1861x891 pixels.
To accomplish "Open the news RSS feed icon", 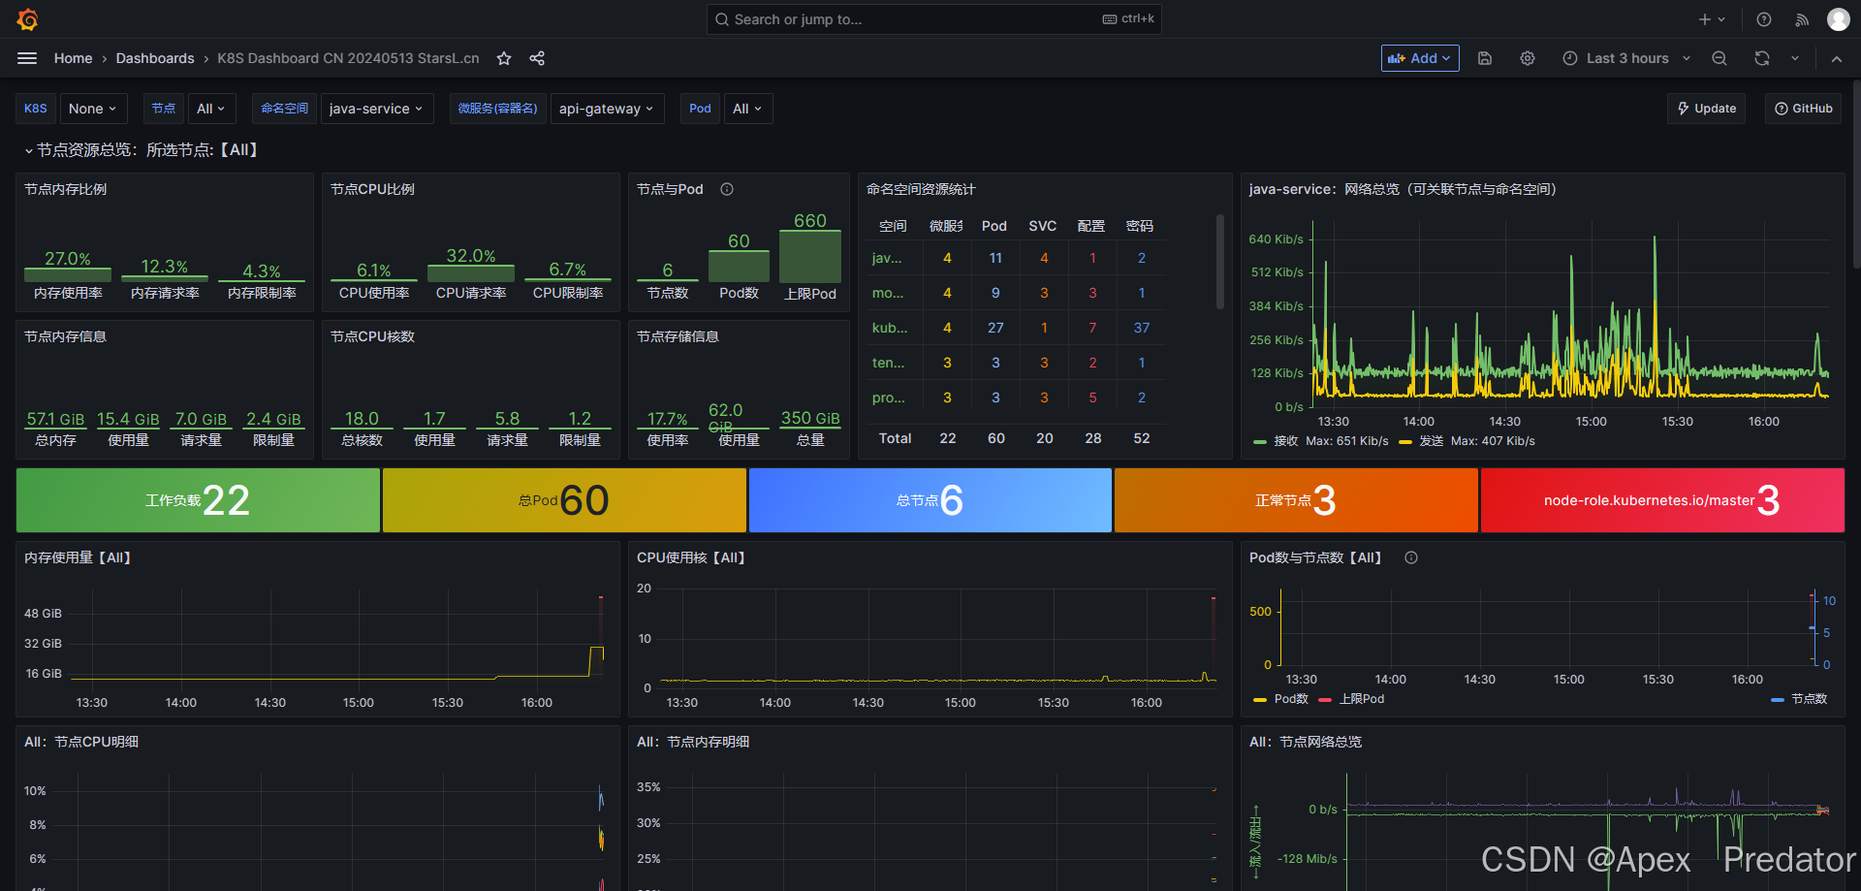I will [1802, 19].
